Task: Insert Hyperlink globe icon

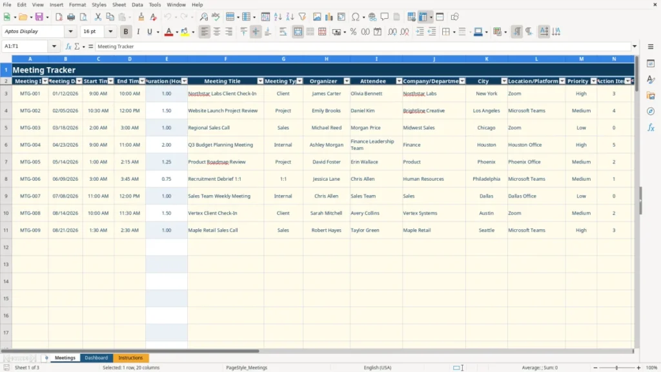Action: (372, 17)
